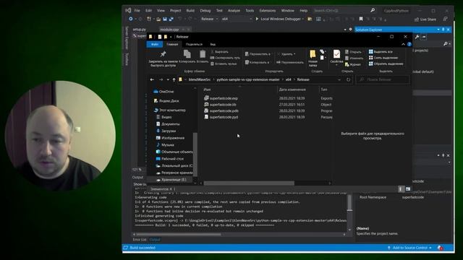This screenshot has height=260, width=463.
Task: Click Вырезать (Cut) in Explorer ribbon
Action: [x=219, y=51]
